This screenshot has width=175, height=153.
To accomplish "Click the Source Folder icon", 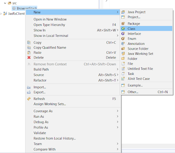I will pos(123,49).
